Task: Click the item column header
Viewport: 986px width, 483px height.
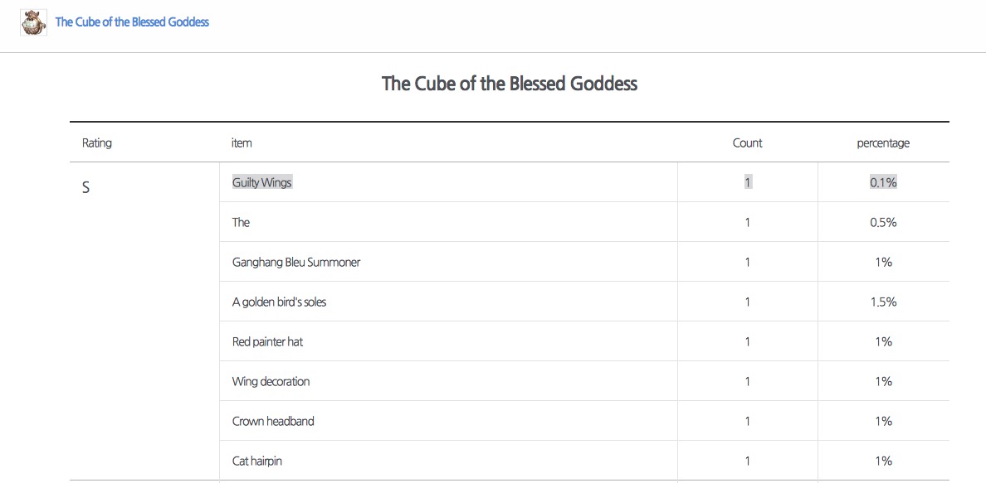Action: [242, 143]
